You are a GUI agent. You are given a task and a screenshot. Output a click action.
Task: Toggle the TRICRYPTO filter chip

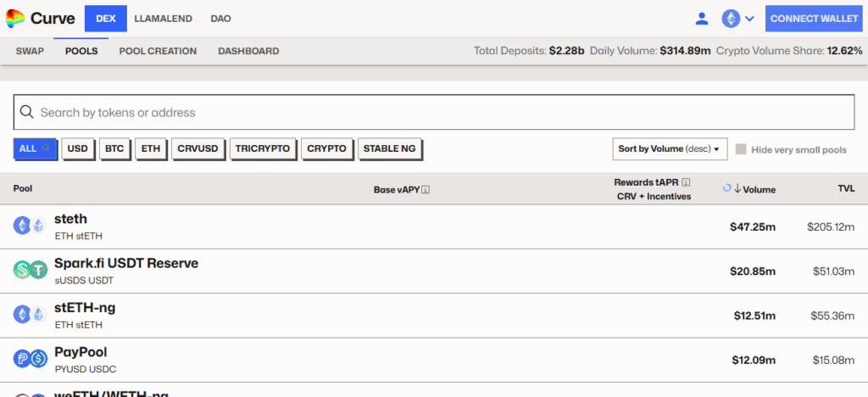pyautogui.click(x=262, y=148)
